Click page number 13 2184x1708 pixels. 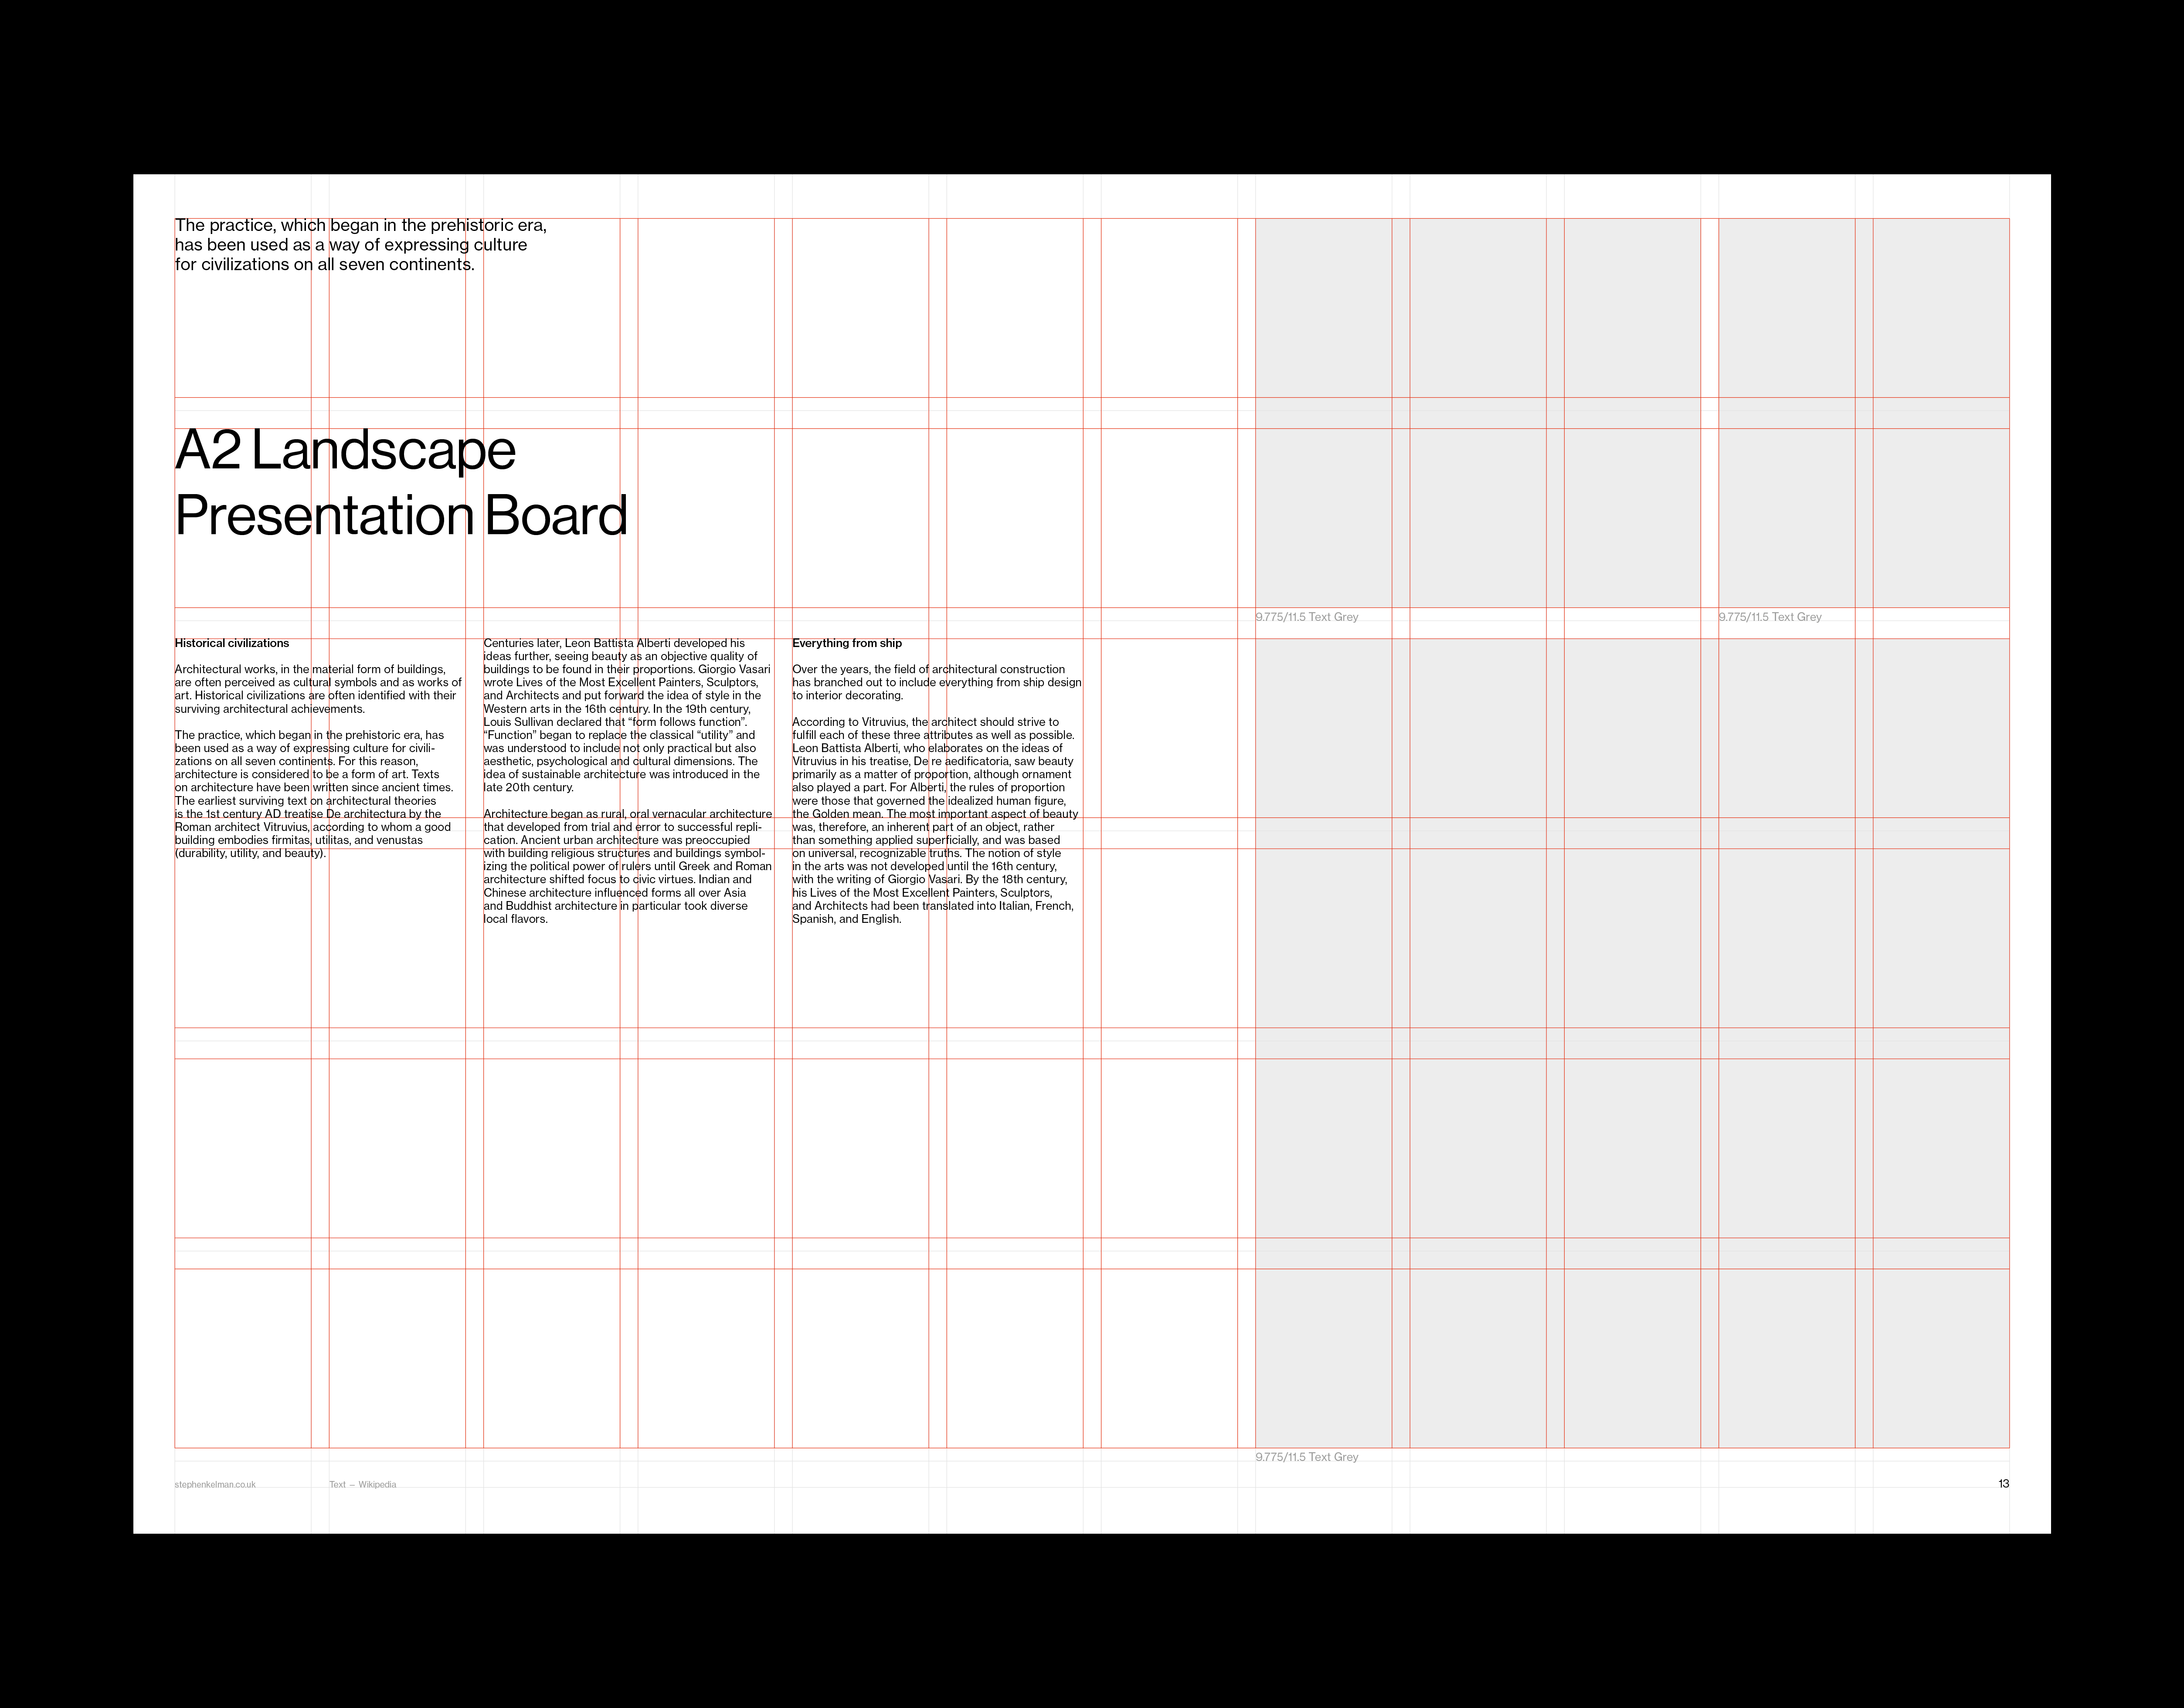[2003, 1483]
